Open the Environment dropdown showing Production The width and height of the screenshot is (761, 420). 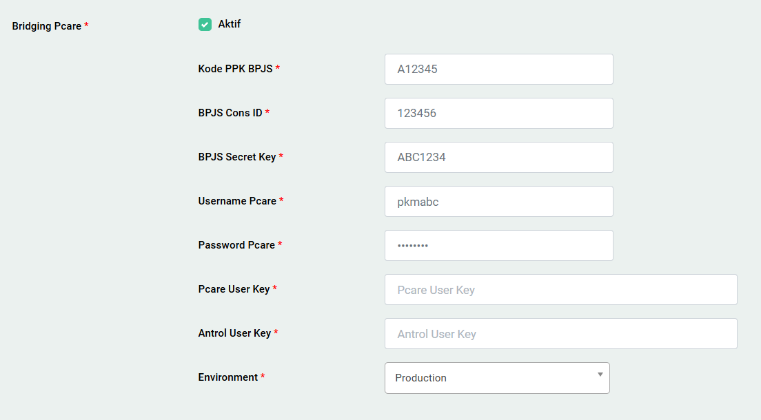point(497,378)
